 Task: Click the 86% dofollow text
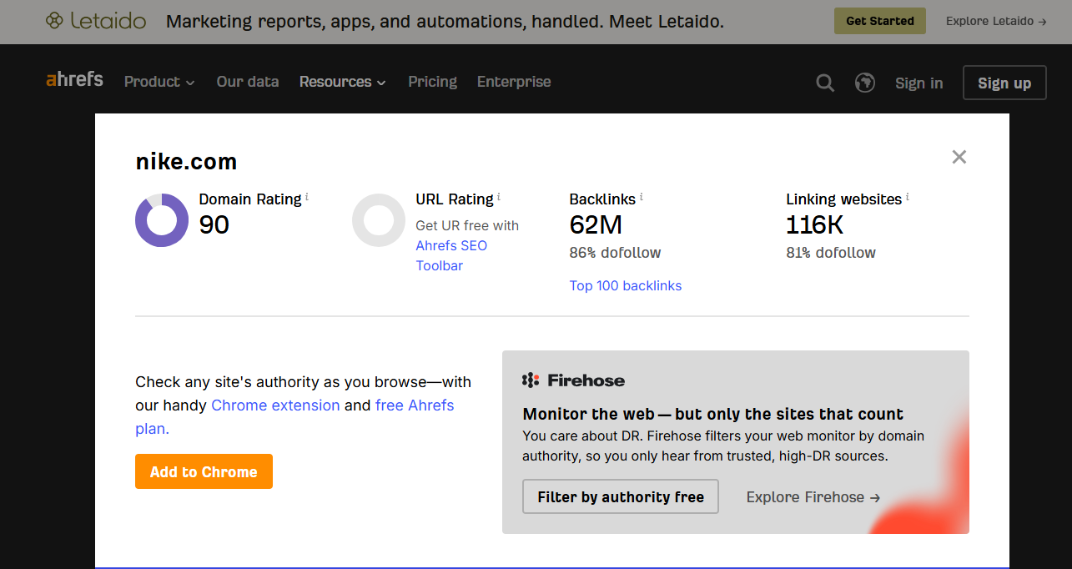[x=615, y=253]
